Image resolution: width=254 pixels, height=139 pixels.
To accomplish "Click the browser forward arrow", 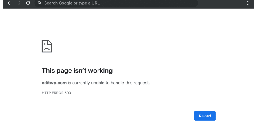I will point(19,3).
